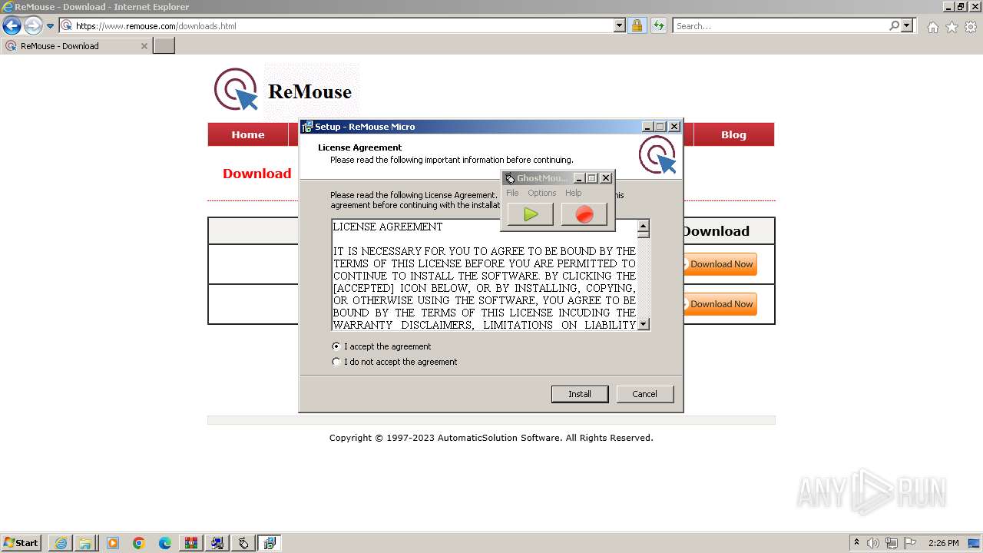Image resolution: width=983 pixels, height=553 pixels.
Task: Launch Microsoft Edge from the taskbar
Action: coord(165,543)
